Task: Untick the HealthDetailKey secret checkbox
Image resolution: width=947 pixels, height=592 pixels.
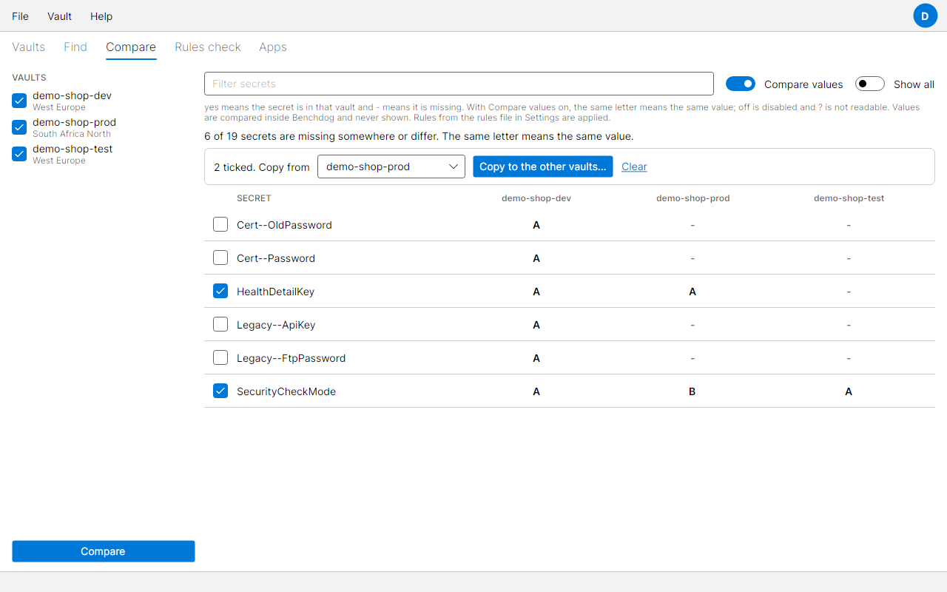Action: pyautogui.click(x=220, y=291)
